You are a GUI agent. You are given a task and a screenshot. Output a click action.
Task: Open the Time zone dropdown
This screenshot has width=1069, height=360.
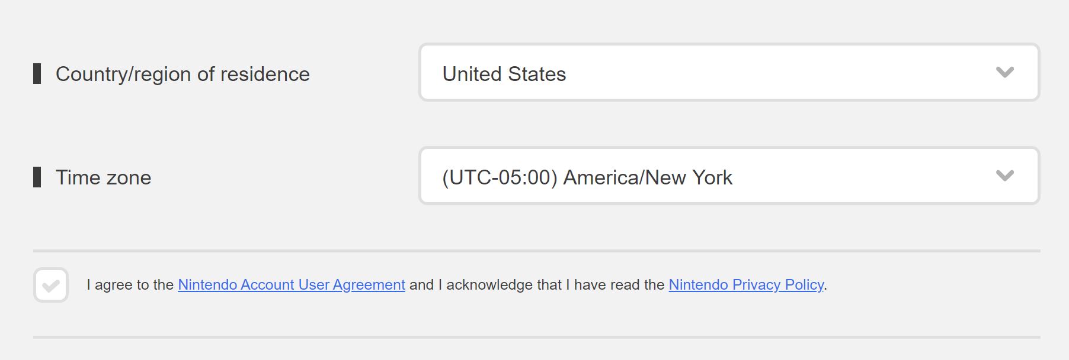coord(729,176)
